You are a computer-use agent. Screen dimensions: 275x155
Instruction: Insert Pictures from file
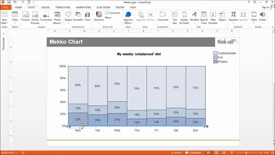point(26,16)
